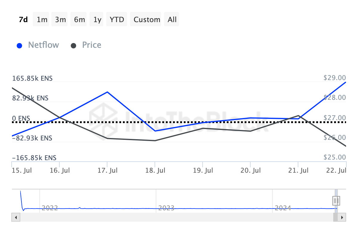Show All historical data
The height and width of the screenshot is (239, 358).
click(x=172, y=20)
